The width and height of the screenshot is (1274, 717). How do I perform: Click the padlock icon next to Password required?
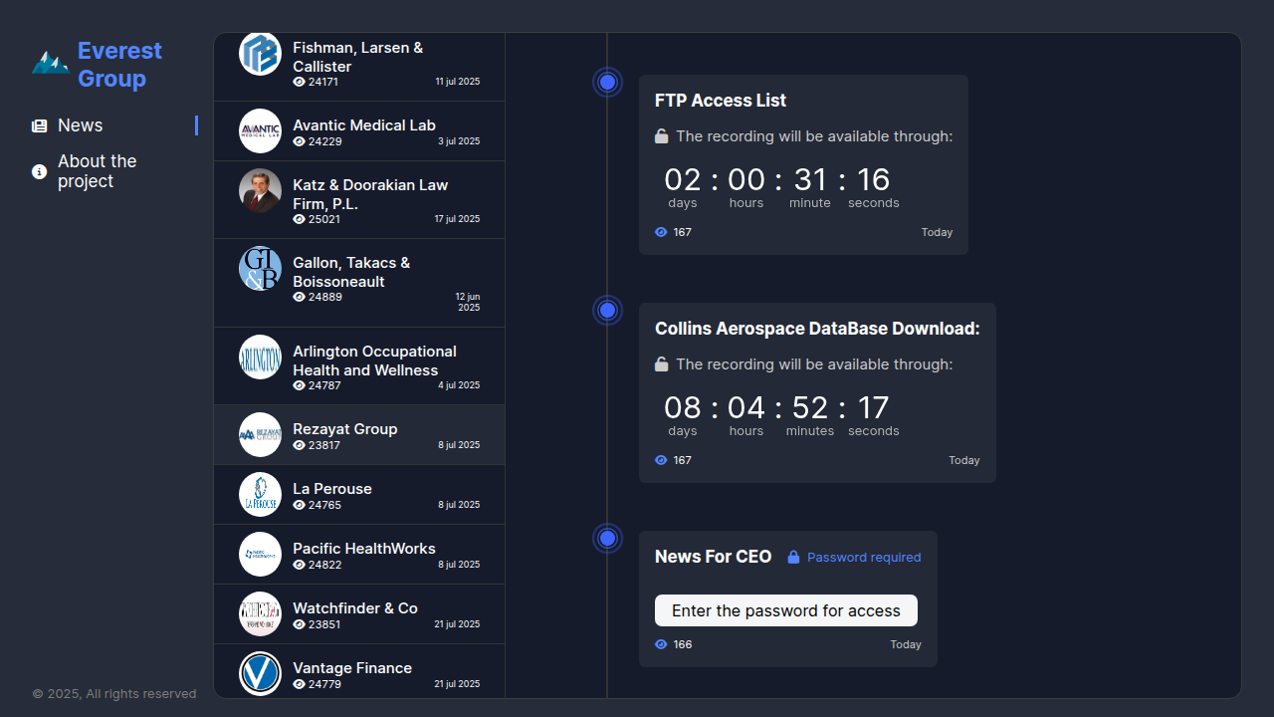[x=793, y=558]
